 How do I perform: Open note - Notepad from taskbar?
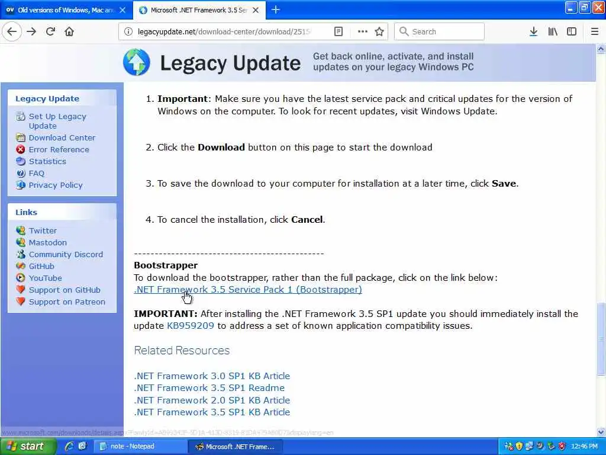(140, 447)
